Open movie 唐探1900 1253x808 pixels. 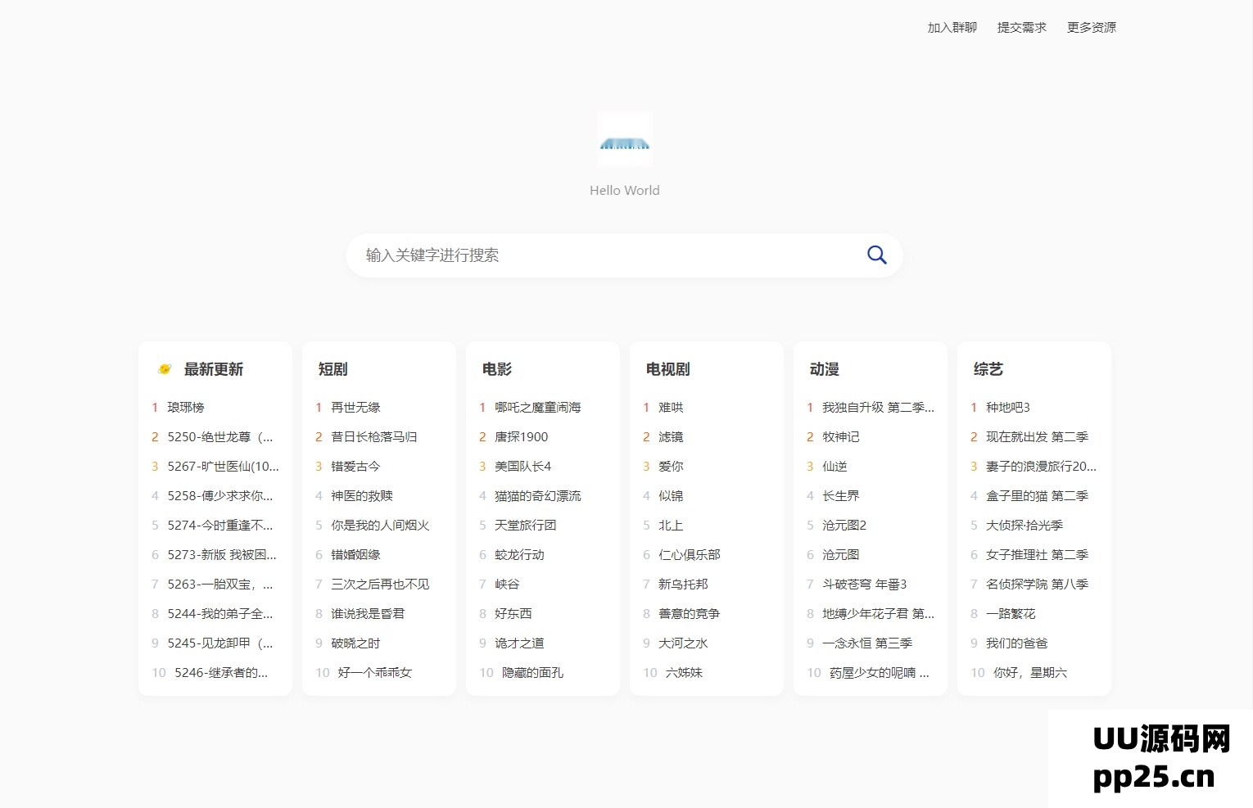pyautogui.click(x=521, y=437)
